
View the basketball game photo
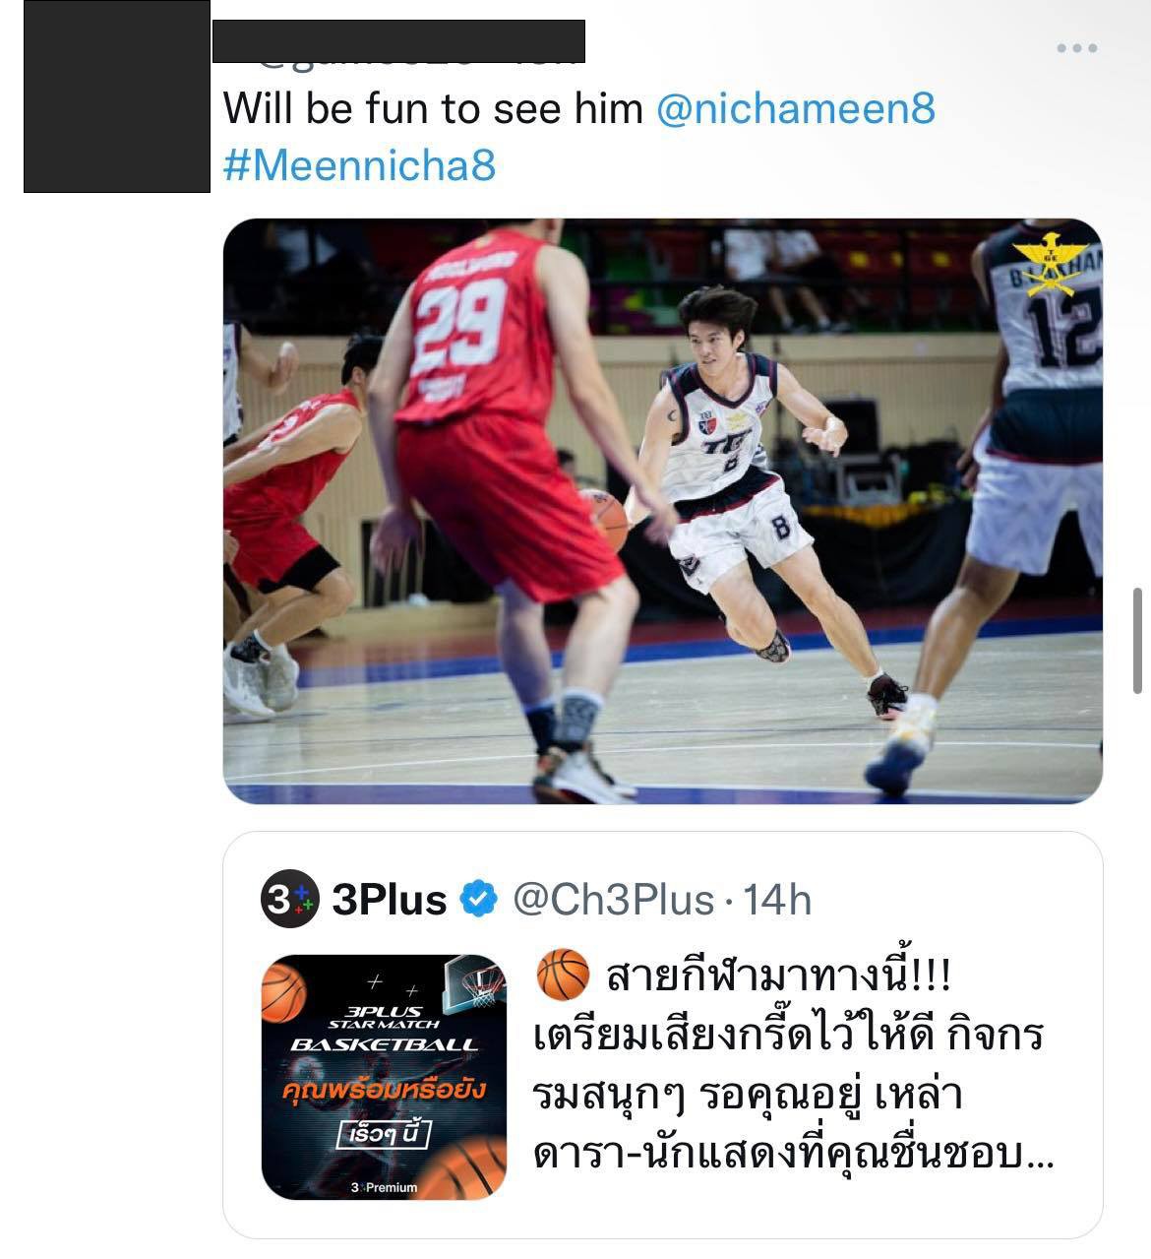click(x=662, y=511)
